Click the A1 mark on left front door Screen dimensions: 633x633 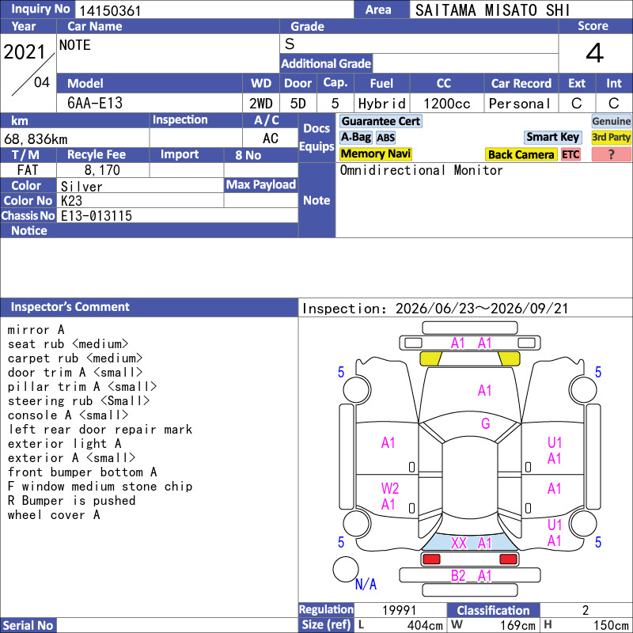[388, 443]
